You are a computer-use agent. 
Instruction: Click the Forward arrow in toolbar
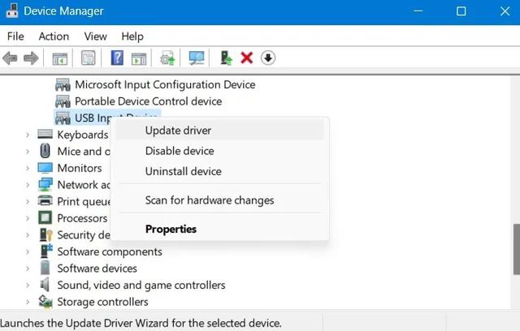[x=31, y=58]
